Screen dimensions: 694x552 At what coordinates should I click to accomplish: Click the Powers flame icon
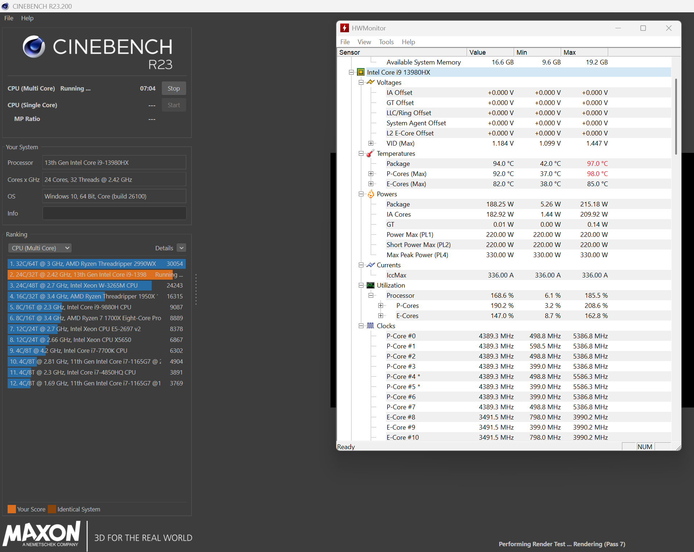click(371, 194)
